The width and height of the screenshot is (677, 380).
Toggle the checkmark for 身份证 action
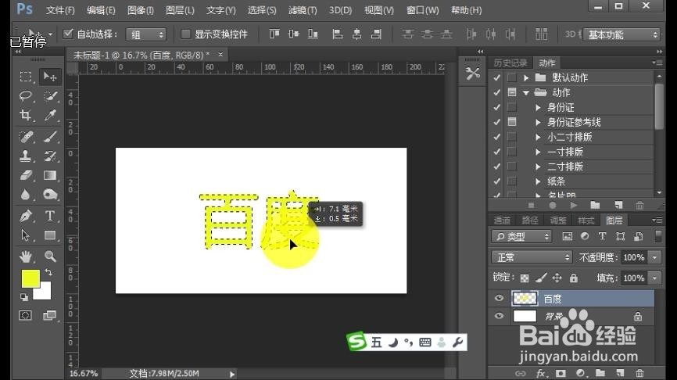[497, 107]
